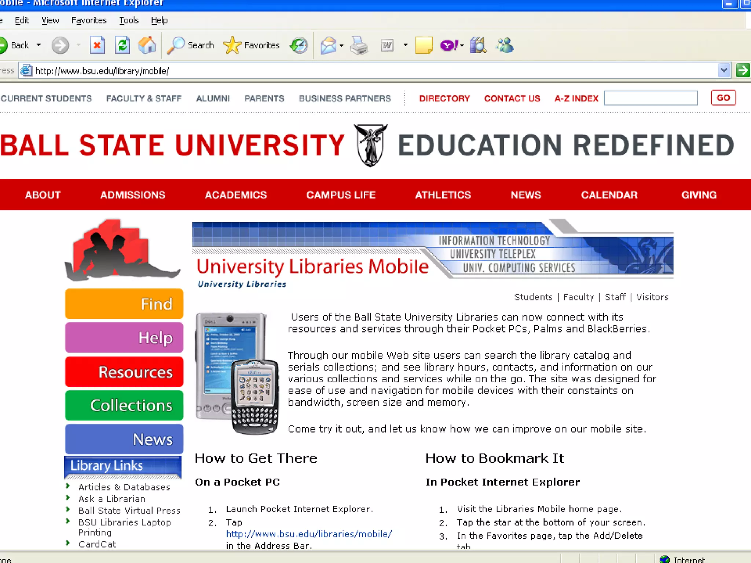Open the Messenger buddies icon
This screenshot has height=563, width=751.
pos(505,45)
